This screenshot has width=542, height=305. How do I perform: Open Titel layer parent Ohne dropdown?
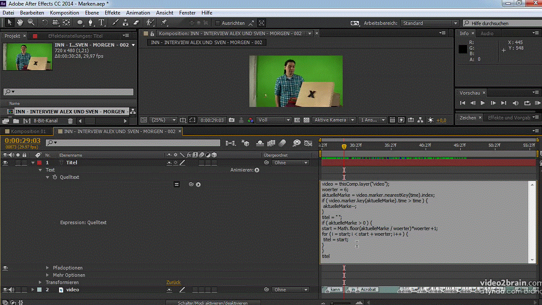coord(290,163)
